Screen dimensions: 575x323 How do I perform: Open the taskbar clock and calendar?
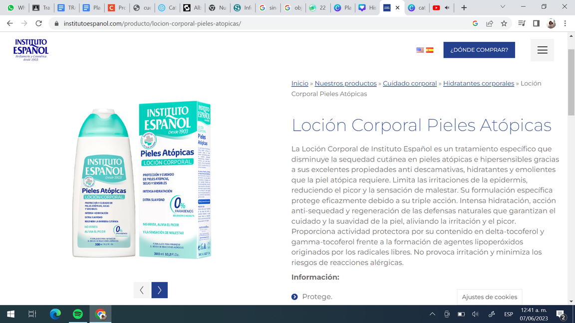[x=534, y=314]
